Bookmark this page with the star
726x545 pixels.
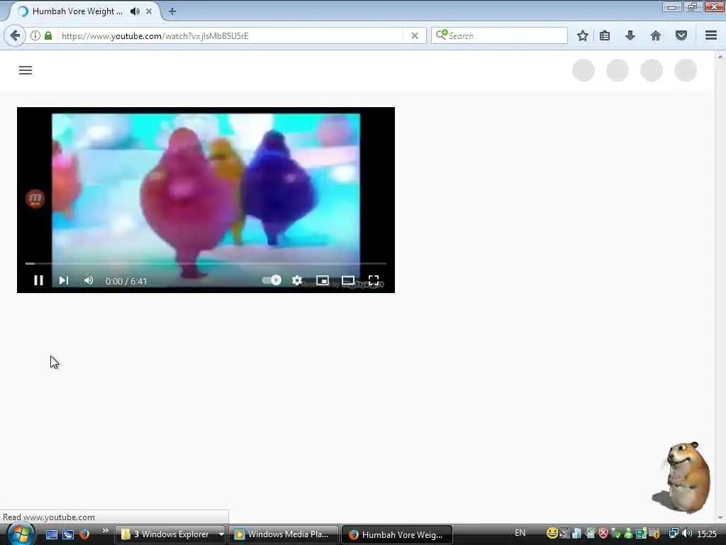pos(583,35)
